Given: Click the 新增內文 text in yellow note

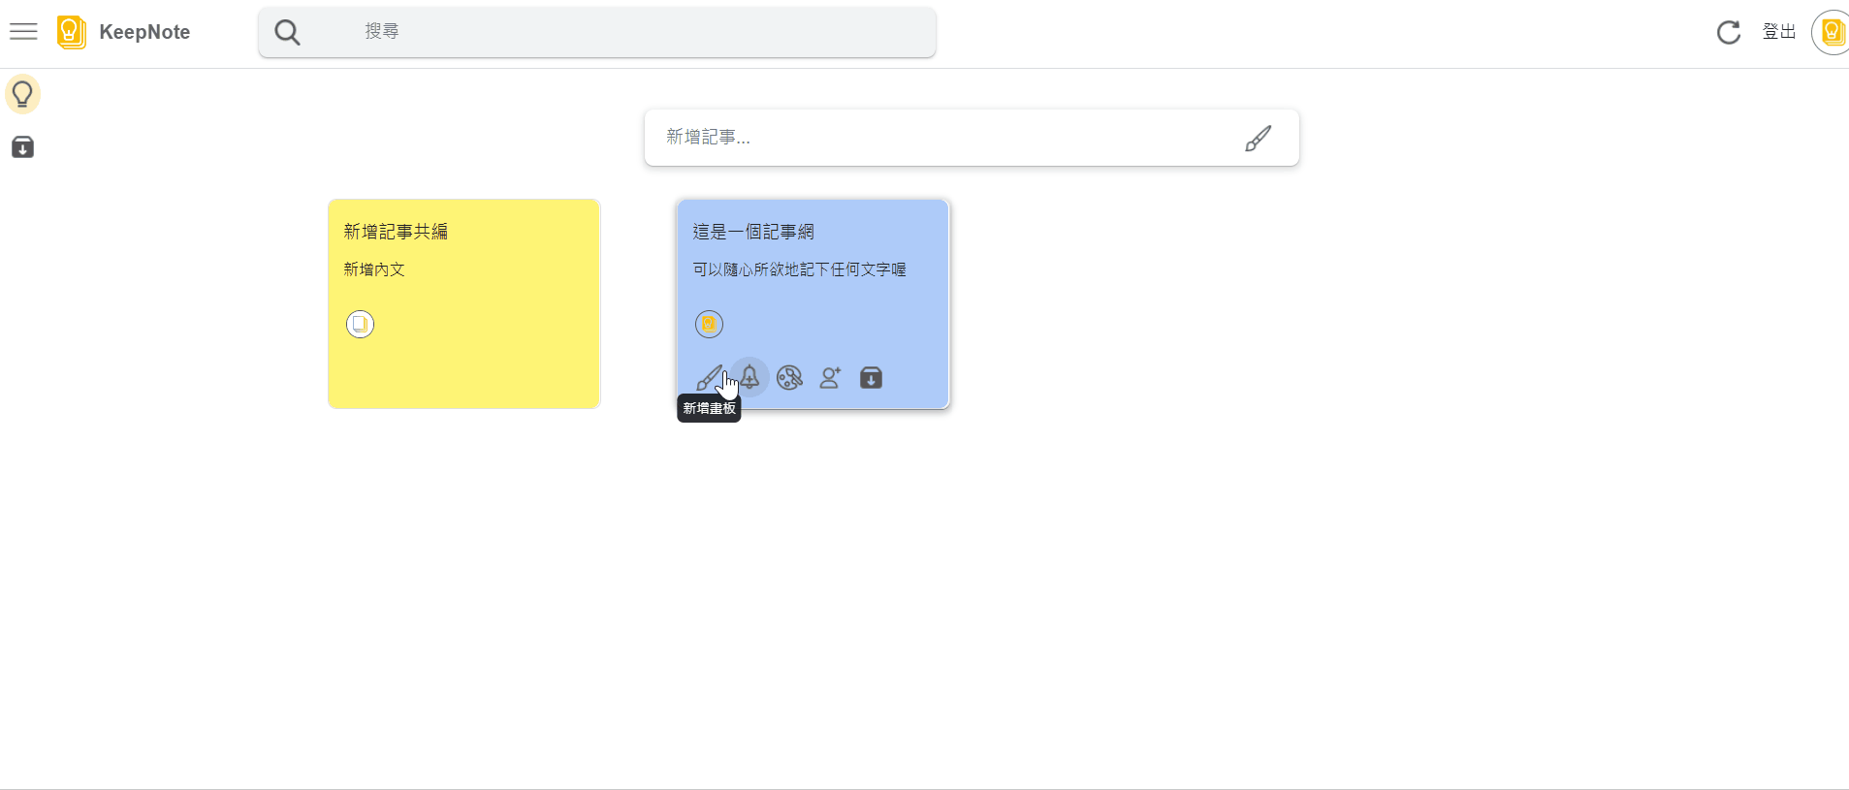Looking at the screenshot, I should [x=374, y=269].
